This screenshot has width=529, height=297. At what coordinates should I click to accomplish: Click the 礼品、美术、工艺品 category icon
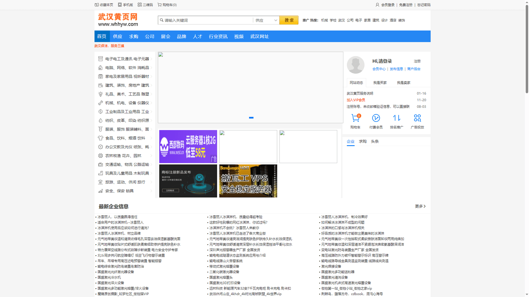tap(100, 94)
